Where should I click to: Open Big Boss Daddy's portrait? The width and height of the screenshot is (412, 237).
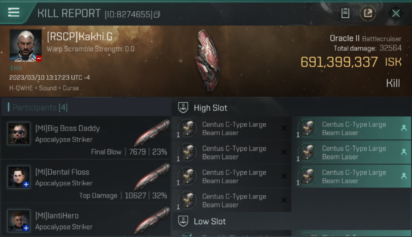click(19, 133)
